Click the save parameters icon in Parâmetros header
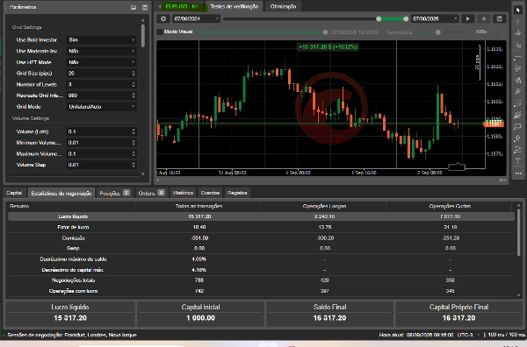This screenshot has height=347, width=527. [145, 7]
